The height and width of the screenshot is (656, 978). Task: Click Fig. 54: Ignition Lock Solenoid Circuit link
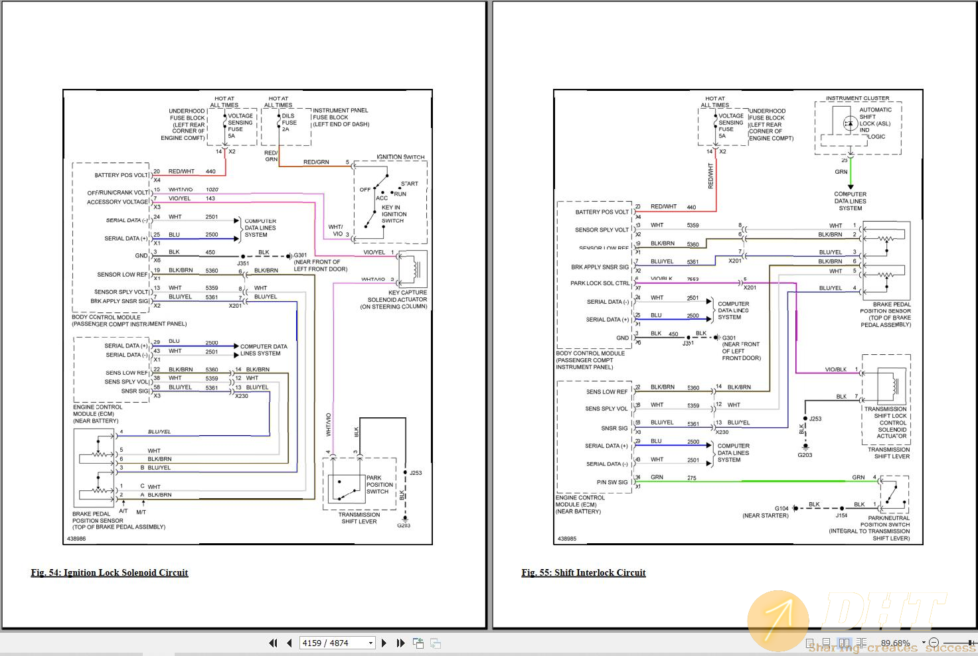click(110, 572)
